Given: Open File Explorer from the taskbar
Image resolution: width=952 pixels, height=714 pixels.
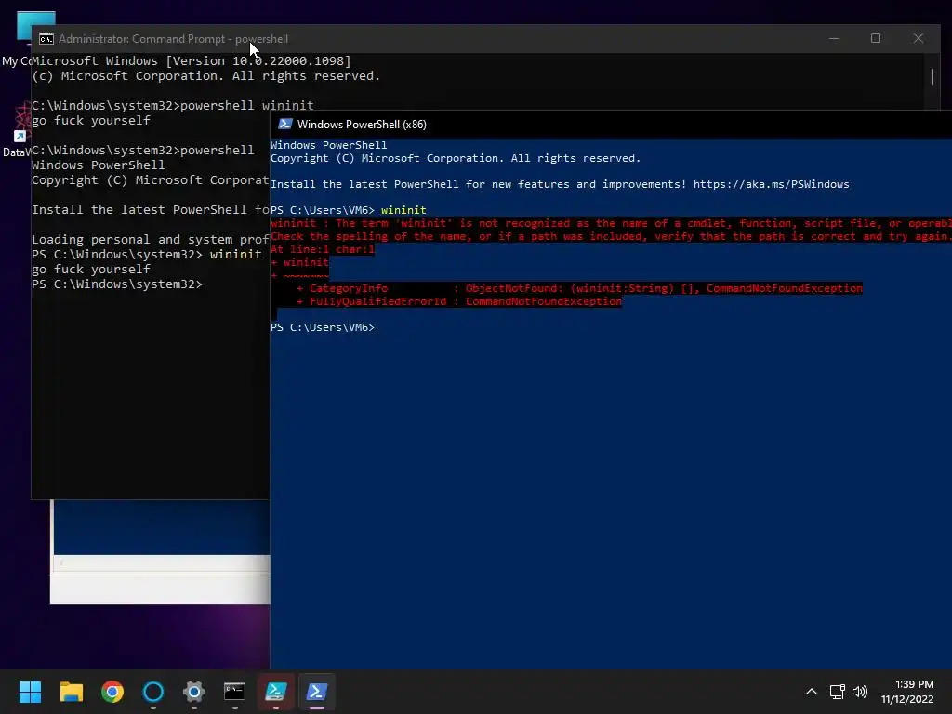Looking at the screenshot, I should 71,692.
